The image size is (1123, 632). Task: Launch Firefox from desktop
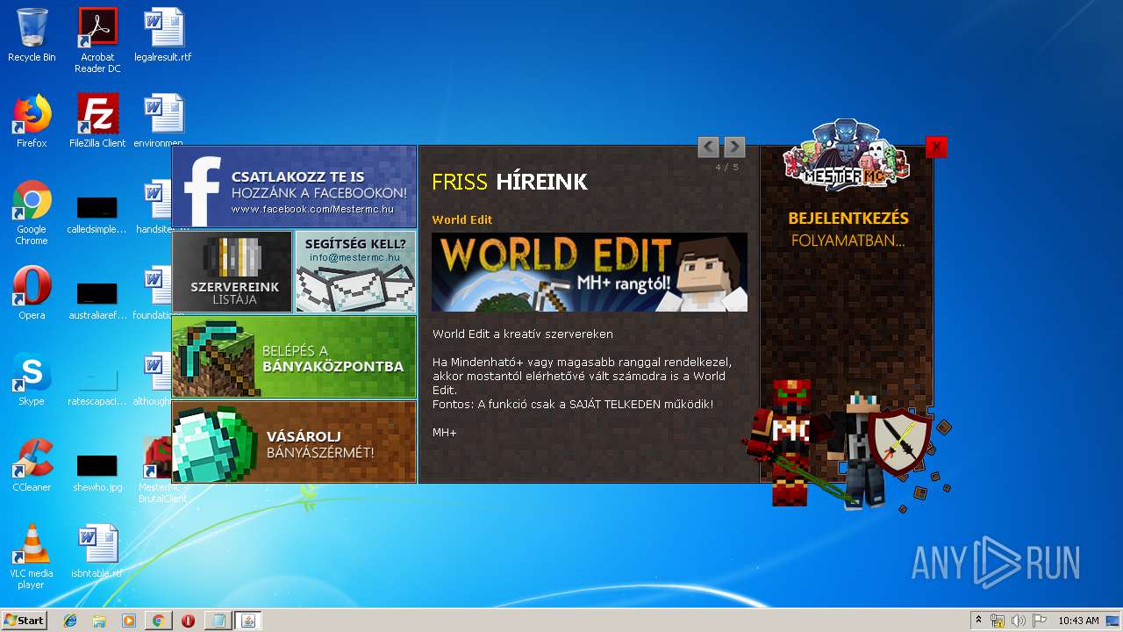click(32, 121)
